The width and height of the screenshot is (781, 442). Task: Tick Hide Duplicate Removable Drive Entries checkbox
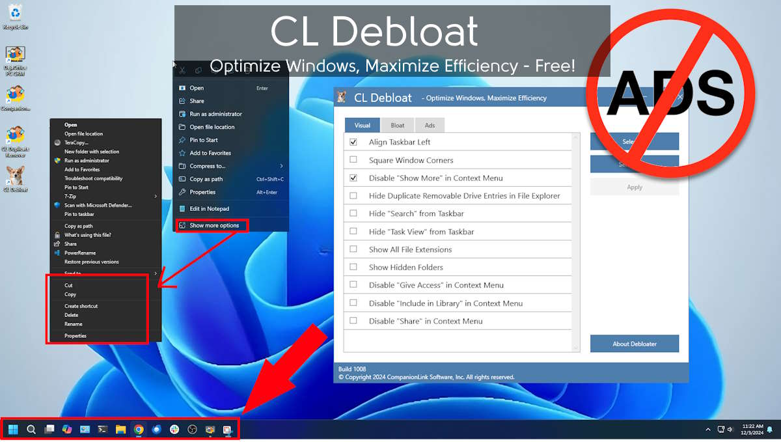[353, 195]
